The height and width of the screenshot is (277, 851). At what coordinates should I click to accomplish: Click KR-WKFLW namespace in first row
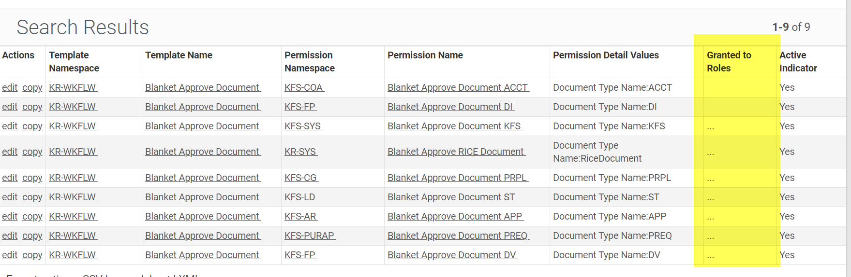click(73, 87)
